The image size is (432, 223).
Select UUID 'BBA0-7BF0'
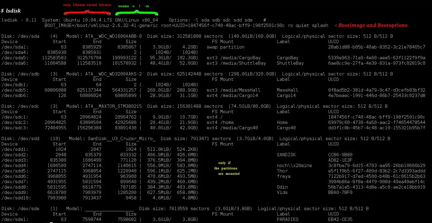pyautogui.click(x=340, y=192)
